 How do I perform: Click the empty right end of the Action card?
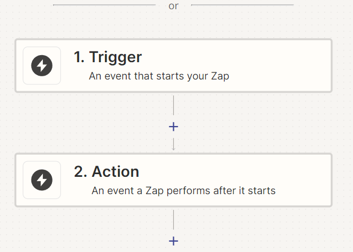pyautogui.click(x=309, y=180)
